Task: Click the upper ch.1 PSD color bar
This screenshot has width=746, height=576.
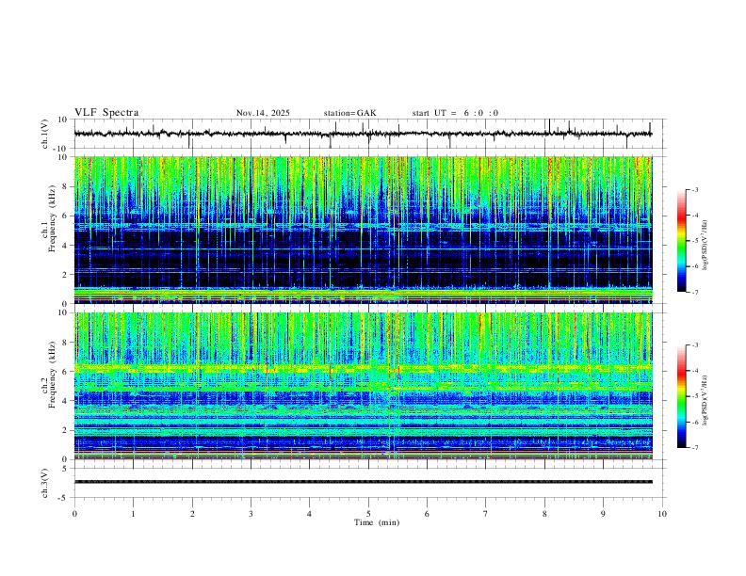Action: pyautogui.click(x=681, y=241)
